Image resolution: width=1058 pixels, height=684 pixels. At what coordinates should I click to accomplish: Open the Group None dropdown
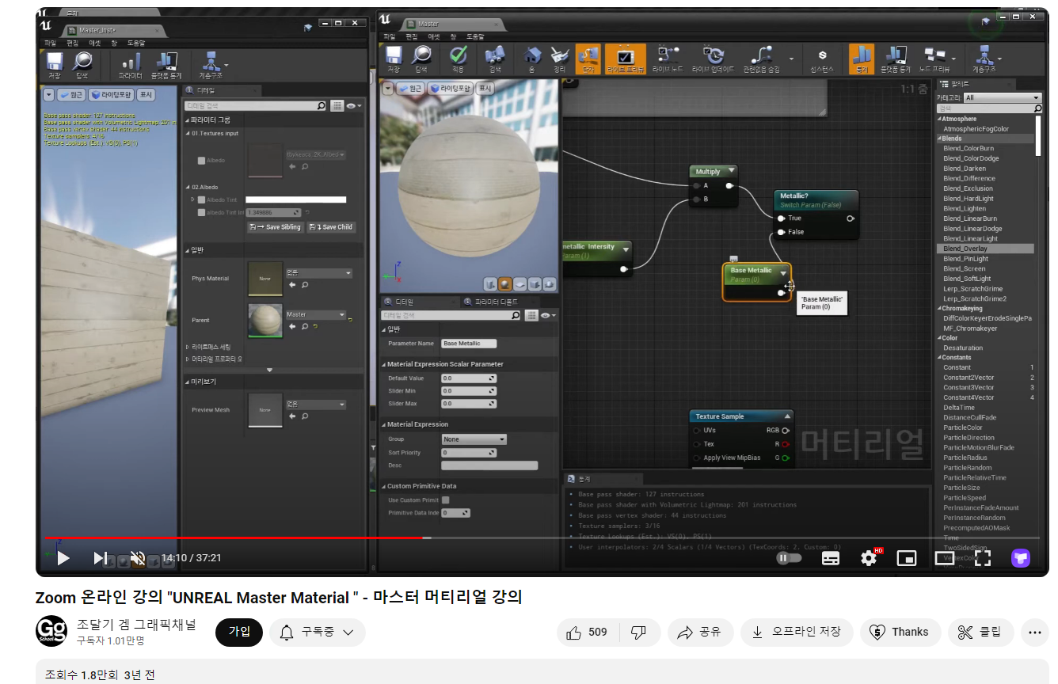point(474,439)
